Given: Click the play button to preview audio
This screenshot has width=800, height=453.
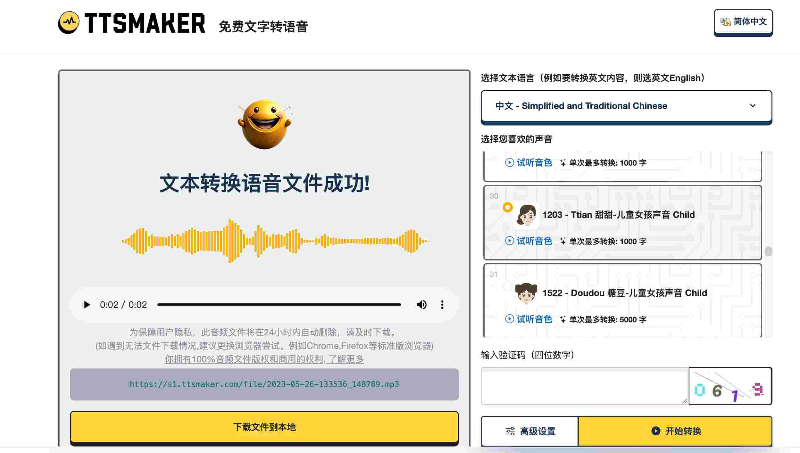Looking at the screenshot, I should click(88, 304).
